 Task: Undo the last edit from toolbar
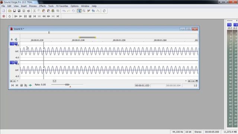(x=64, y=11)
